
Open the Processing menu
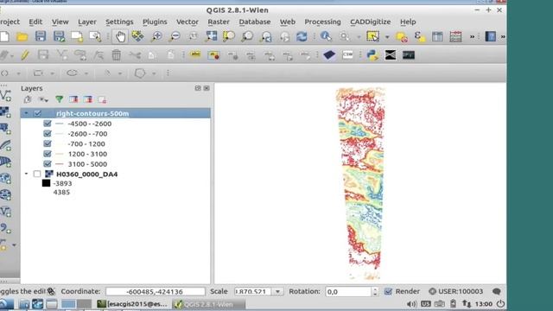322,22
